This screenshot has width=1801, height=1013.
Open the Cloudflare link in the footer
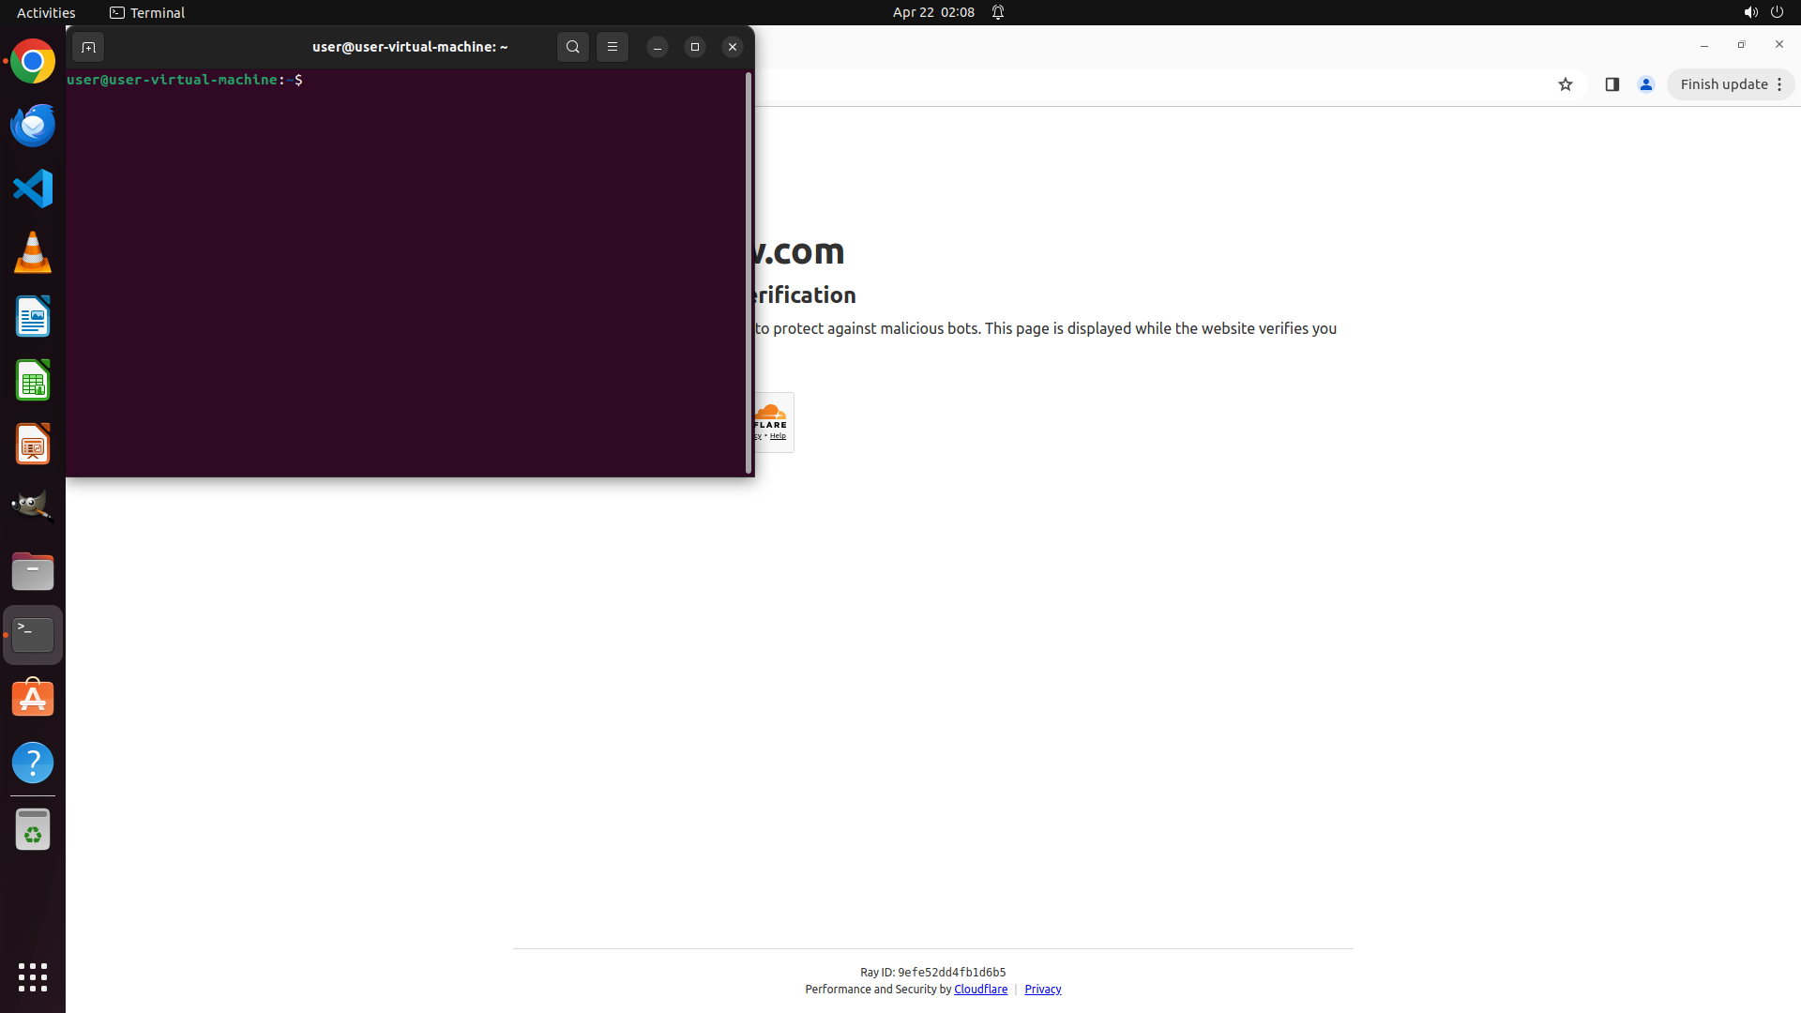pos(980,989)
